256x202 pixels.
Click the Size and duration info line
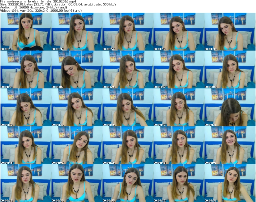point(58,4)
